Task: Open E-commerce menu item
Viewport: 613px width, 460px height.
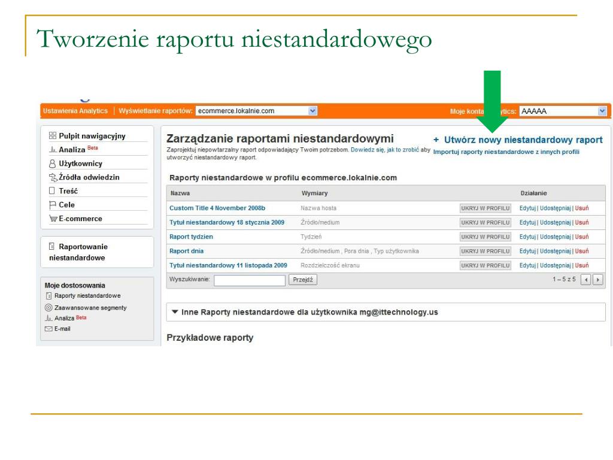Action: tap(81, 219)
